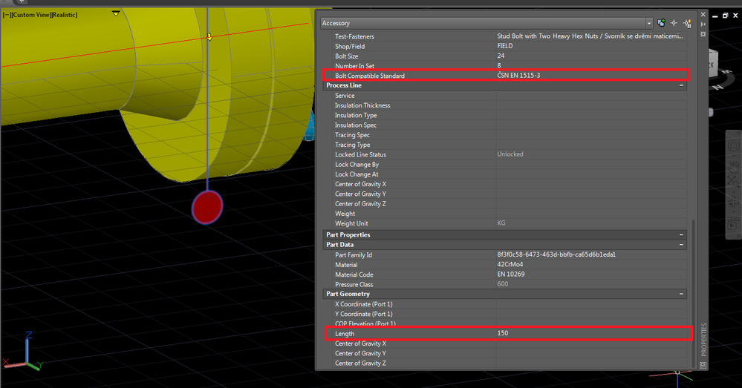Select the Insulation Type row

tap(504, 115)
